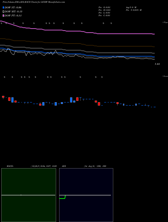Screen dimensions: 168x222
Task: Click the right end of brown EMA line
Action: tap(154, 46)
